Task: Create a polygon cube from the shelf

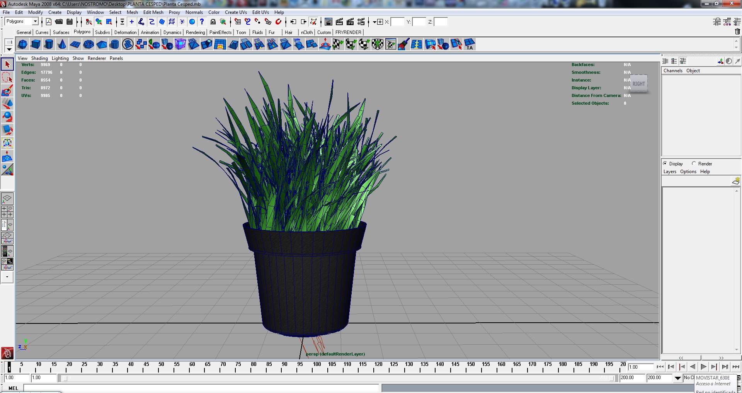Action: pyautogui.click(x=36, y=44)
